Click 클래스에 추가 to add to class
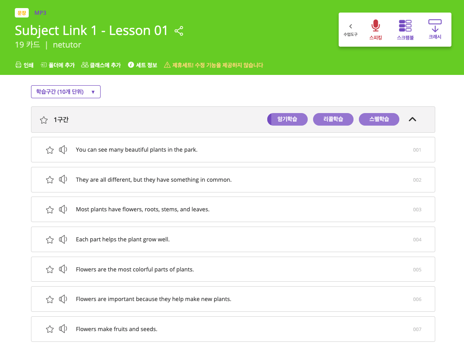The height and width of the screenshot is (345, 464). pyautogui.click(x=101, y=65)
